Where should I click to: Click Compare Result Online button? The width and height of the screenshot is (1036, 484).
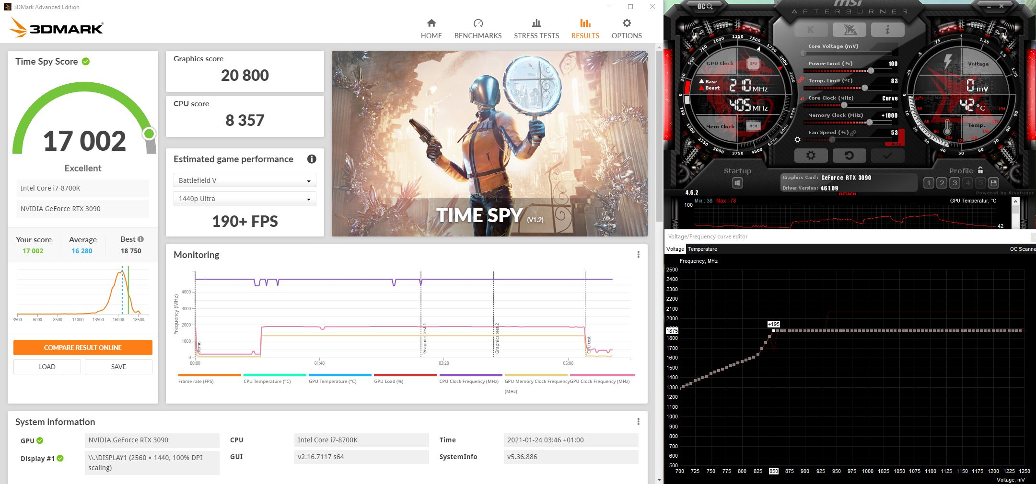pos(83,348)
